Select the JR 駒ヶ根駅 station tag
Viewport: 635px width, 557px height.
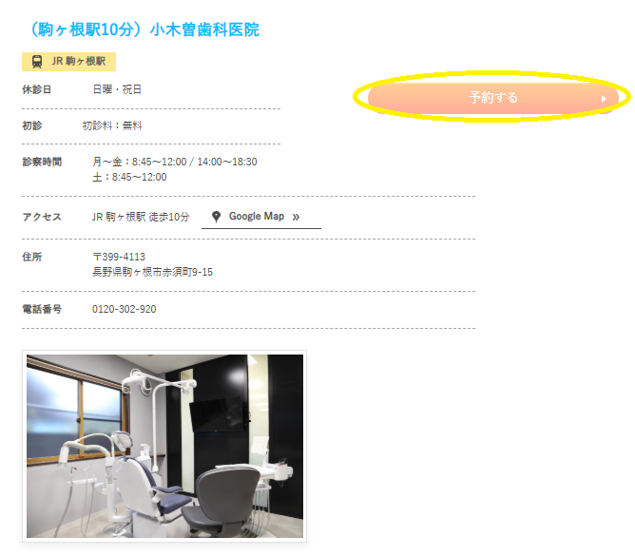(x=68, y=62)
